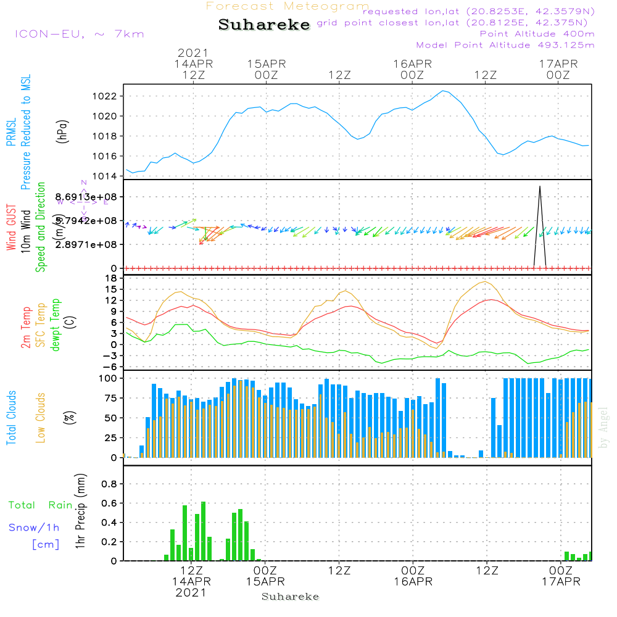Image resolution: width=617 pixels, height=617 pixels.
Task: Click the green Total Rain legend label
Action: 40,505
